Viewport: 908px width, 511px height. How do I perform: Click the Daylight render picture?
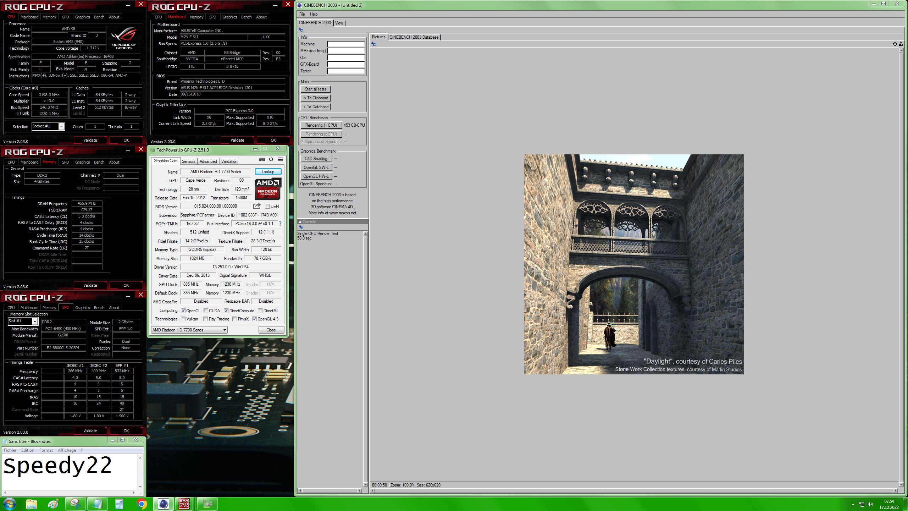633,264
